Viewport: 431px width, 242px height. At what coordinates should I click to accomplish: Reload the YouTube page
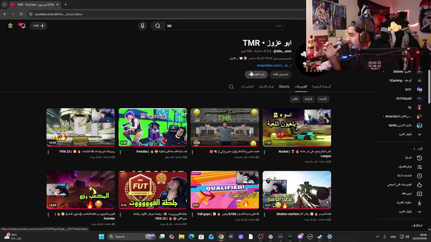tap(21, 14)
